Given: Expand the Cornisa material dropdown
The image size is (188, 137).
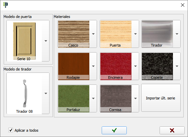Looking at the screenshot, I should [135, 98].
